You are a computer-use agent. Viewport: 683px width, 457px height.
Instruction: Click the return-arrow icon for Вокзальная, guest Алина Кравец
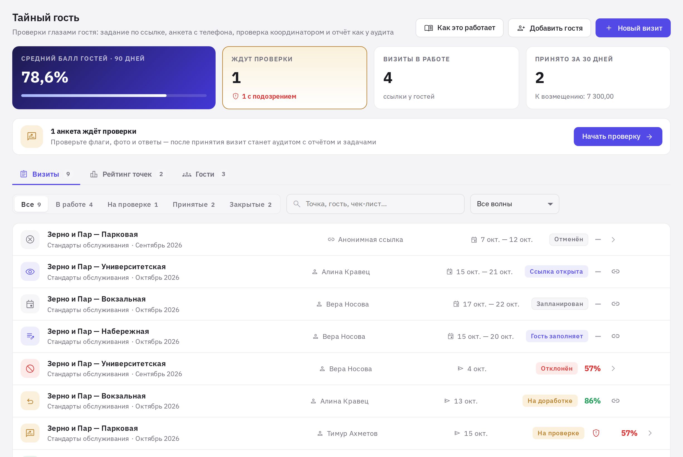coord(30,401)
